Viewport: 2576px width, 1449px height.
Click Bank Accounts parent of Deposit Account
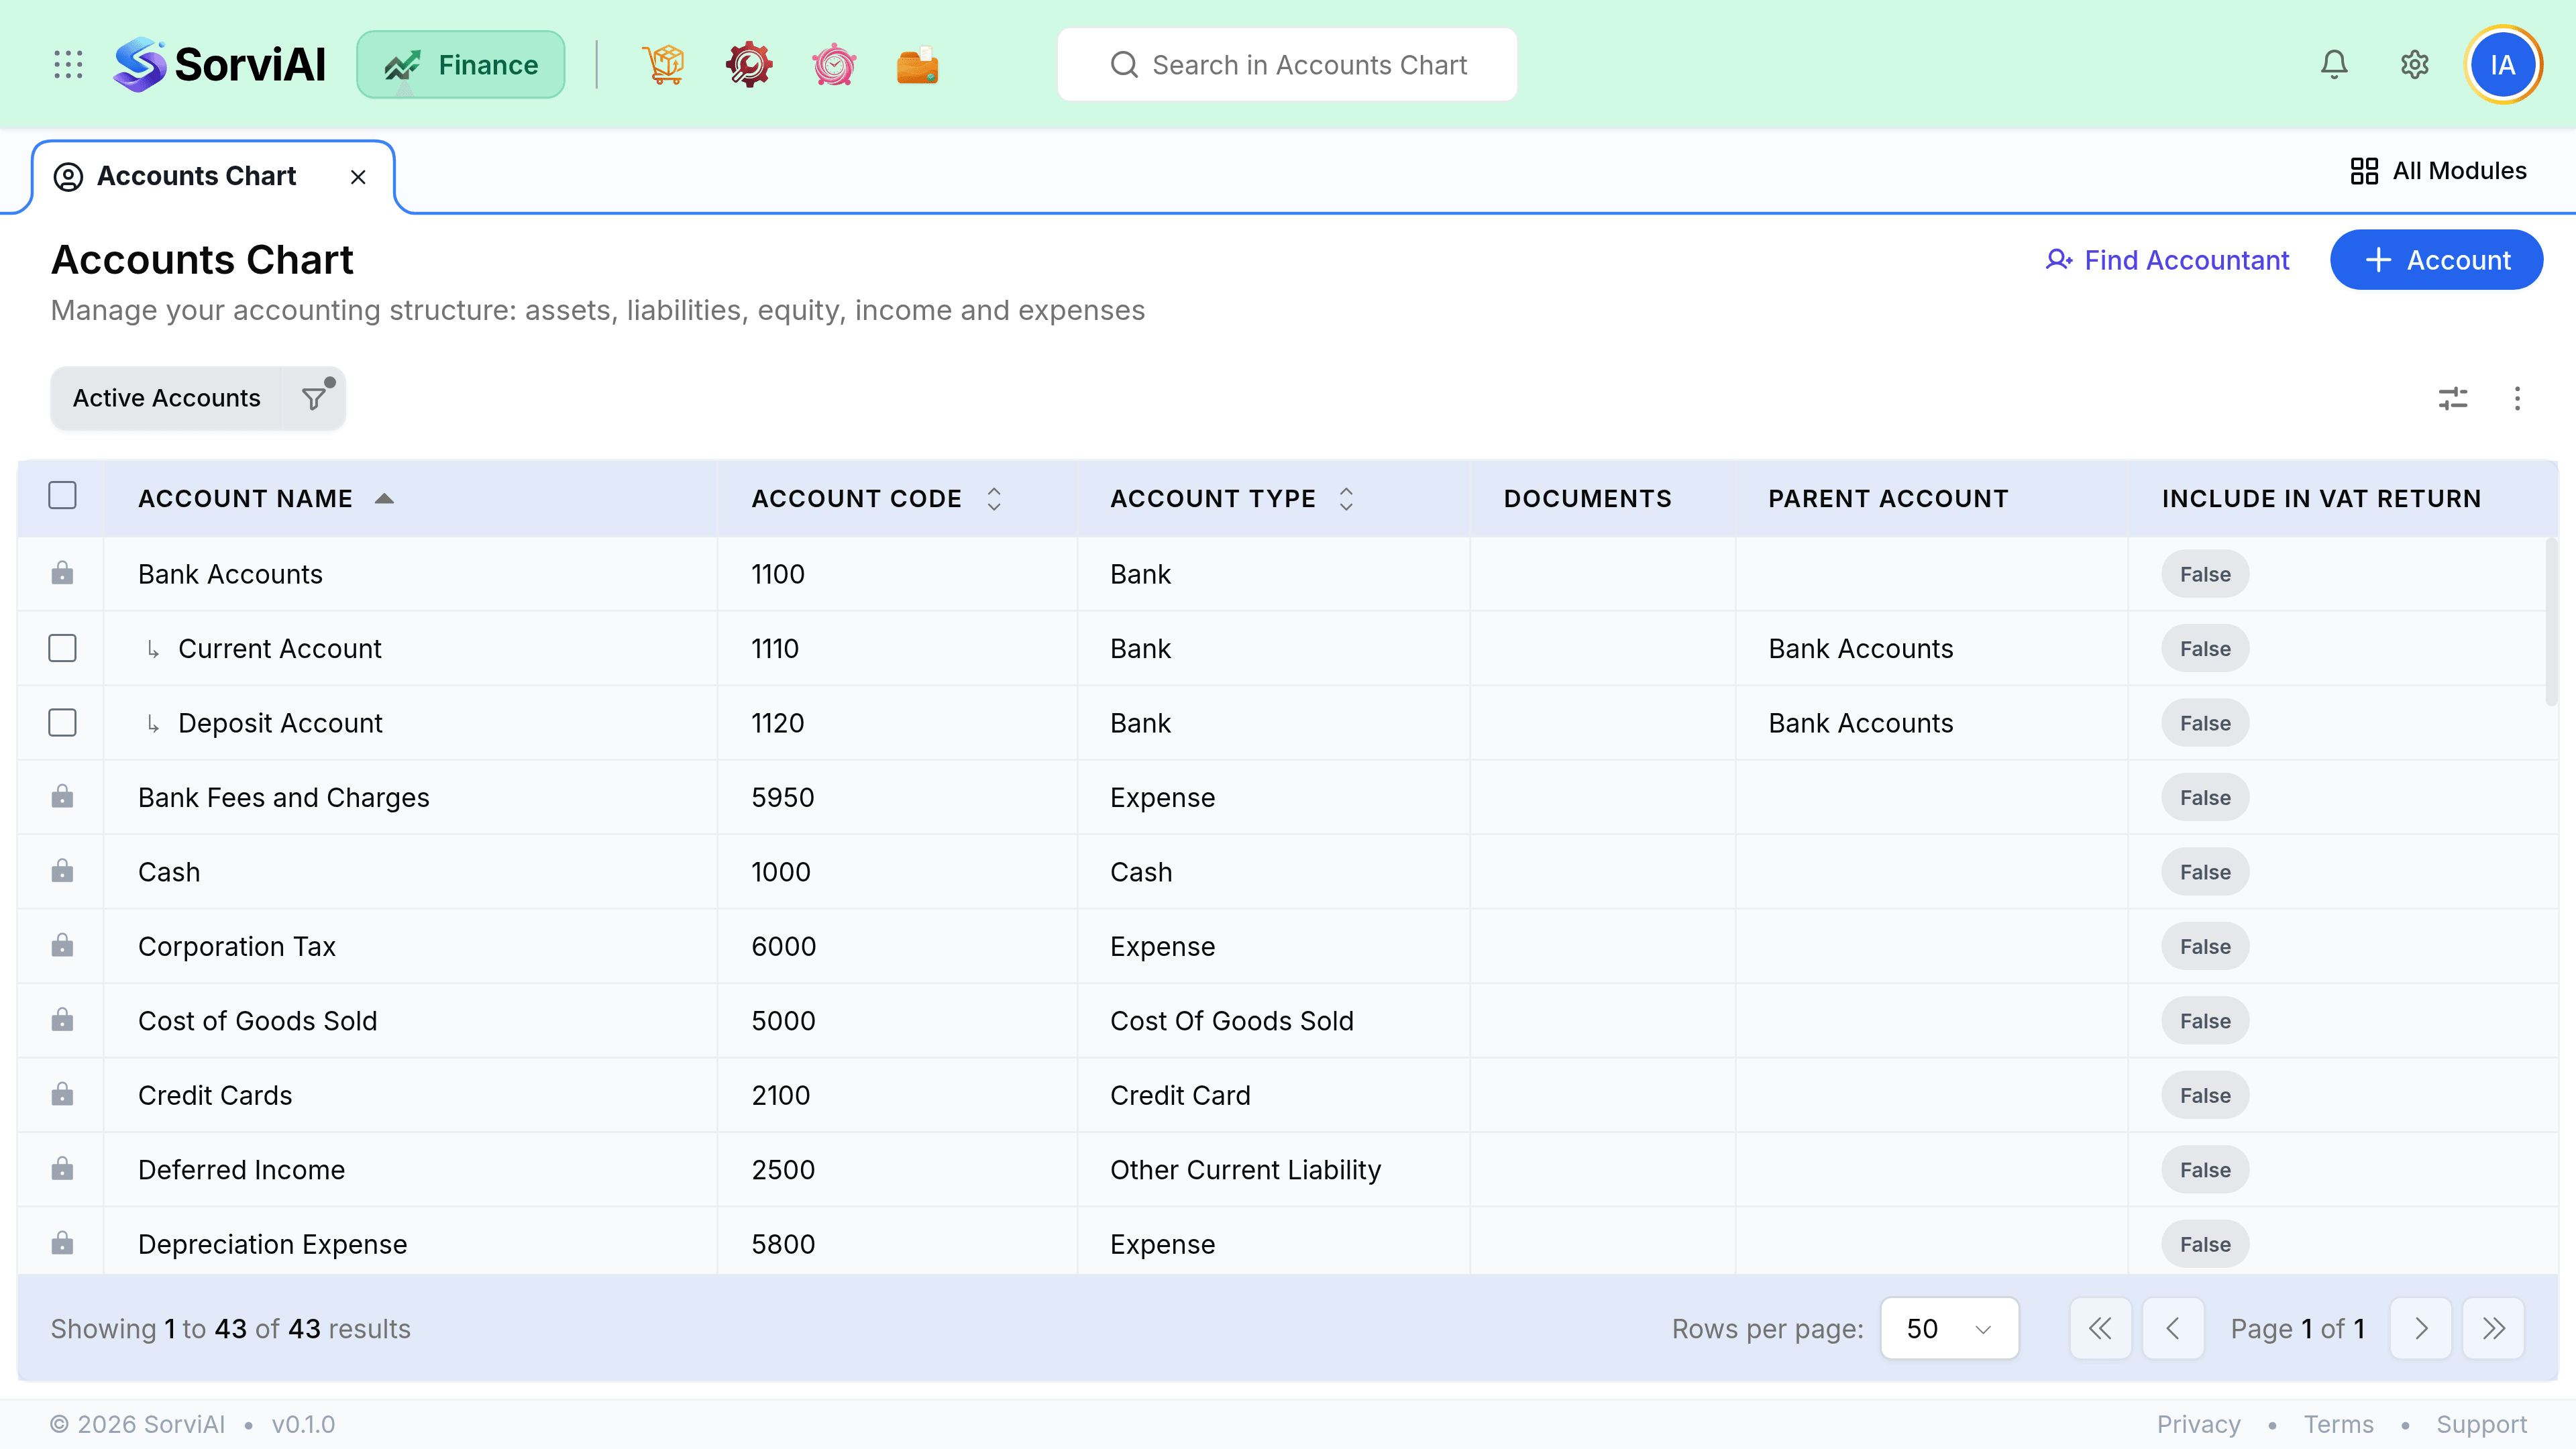1860,723
